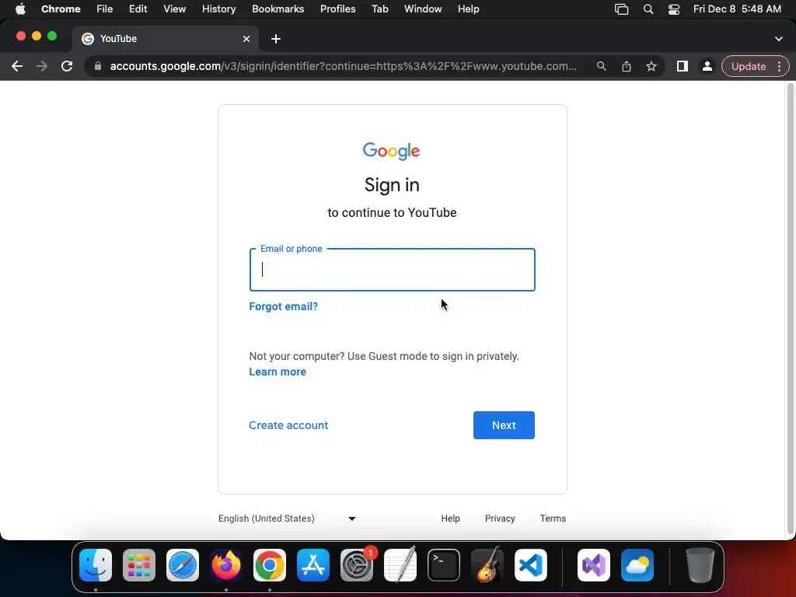Click the blue Next button
Image resolution: width=796 pixels, height=597 pixels.
[x=504, y=425]
